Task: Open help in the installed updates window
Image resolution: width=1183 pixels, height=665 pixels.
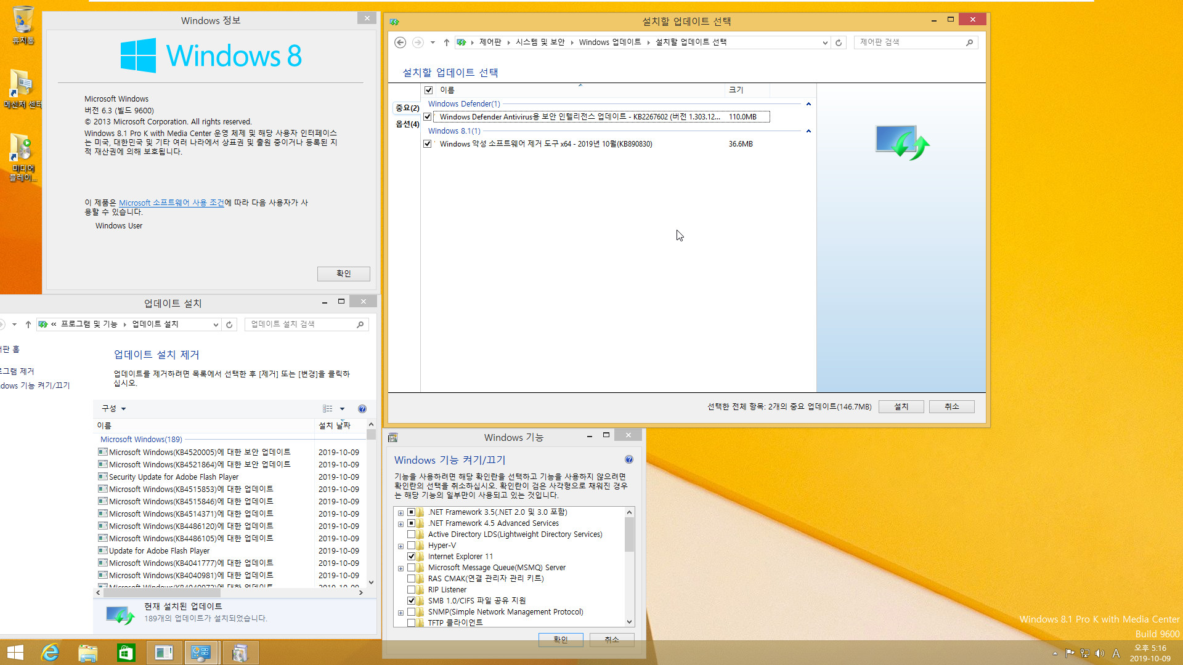Action: pos(362,409)
